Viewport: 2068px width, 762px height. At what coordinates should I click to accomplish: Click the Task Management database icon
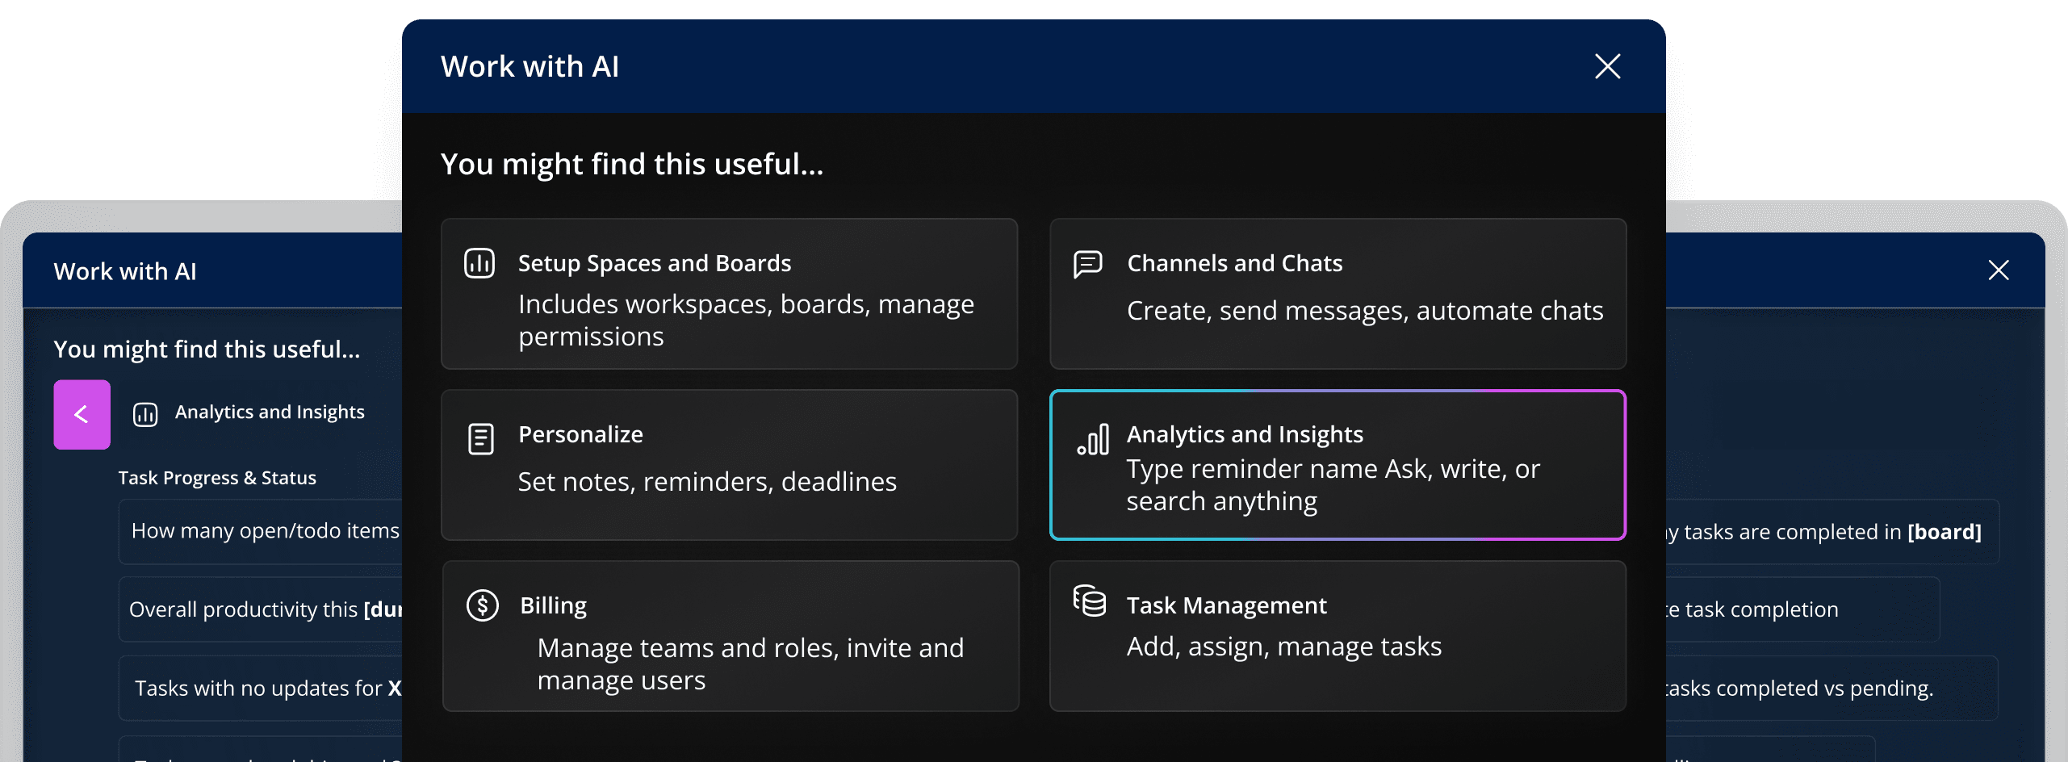click(1090, 601)
